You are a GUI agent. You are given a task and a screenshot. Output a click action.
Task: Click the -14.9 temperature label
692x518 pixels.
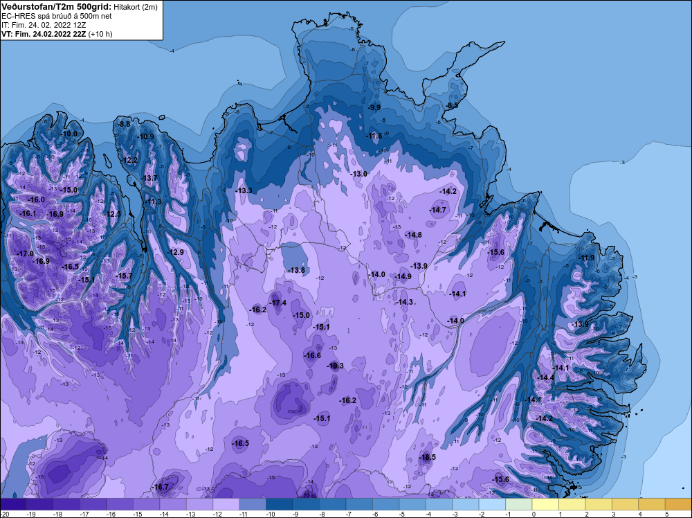(403, 276)
